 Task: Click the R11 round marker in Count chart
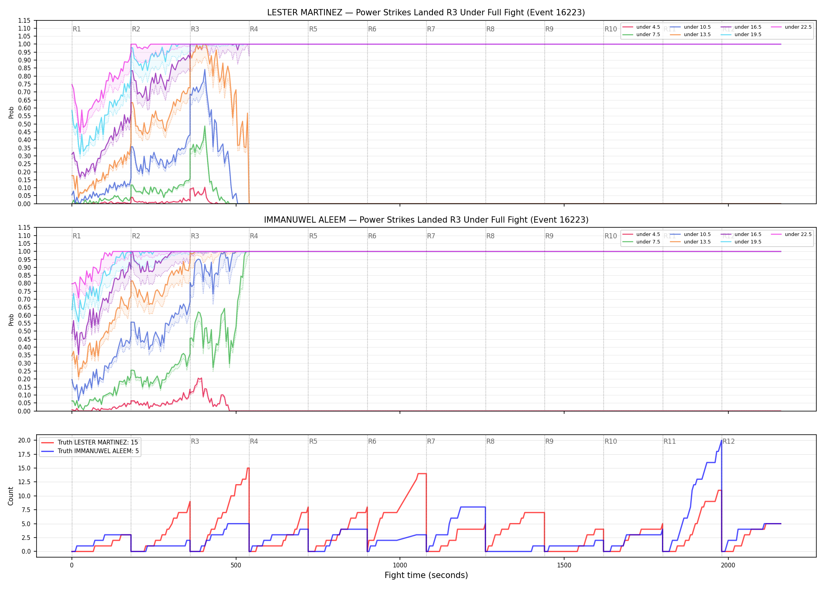[670, 441]
